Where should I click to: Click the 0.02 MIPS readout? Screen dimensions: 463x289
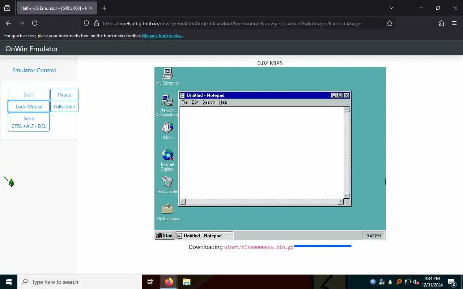(x=270, y=63)
